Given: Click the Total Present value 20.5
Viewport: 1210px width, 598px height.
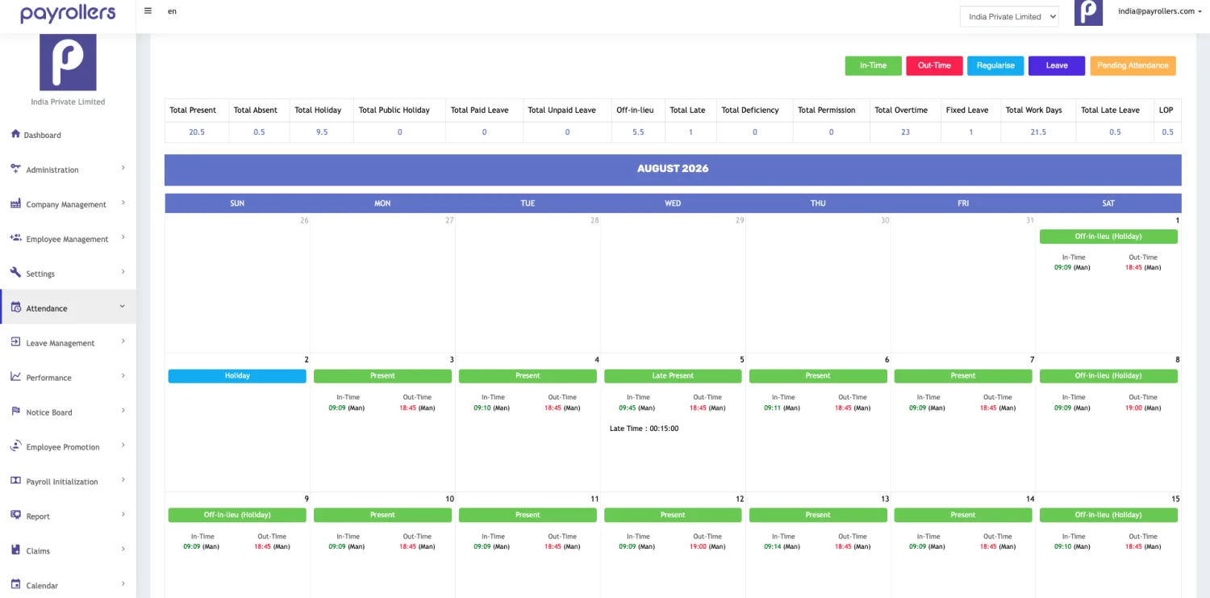Looking at the screenshot, I should (197, 132).
